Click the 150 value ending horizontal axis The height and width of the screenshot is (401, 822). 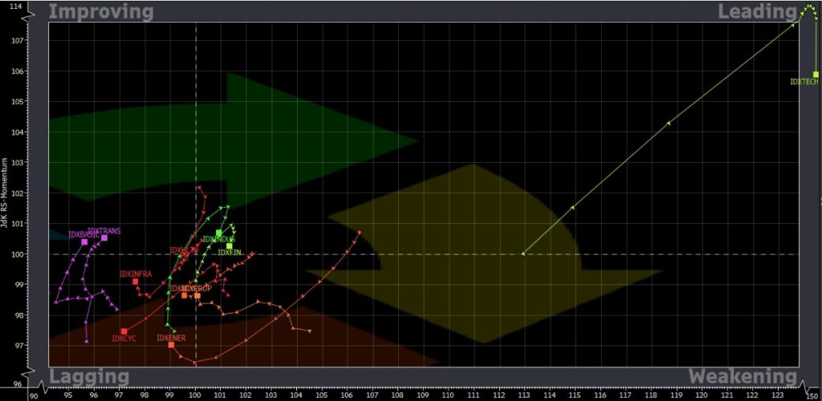pos(812,396)
